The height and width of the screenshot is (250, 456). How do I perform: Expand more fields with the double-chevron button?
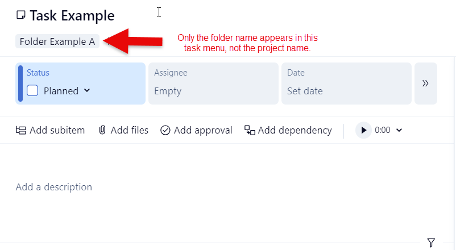(x=425, y=84)
